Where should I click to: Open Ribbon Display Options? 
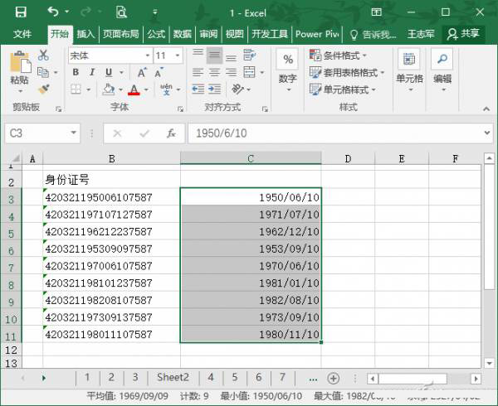(x=377, y=12)
